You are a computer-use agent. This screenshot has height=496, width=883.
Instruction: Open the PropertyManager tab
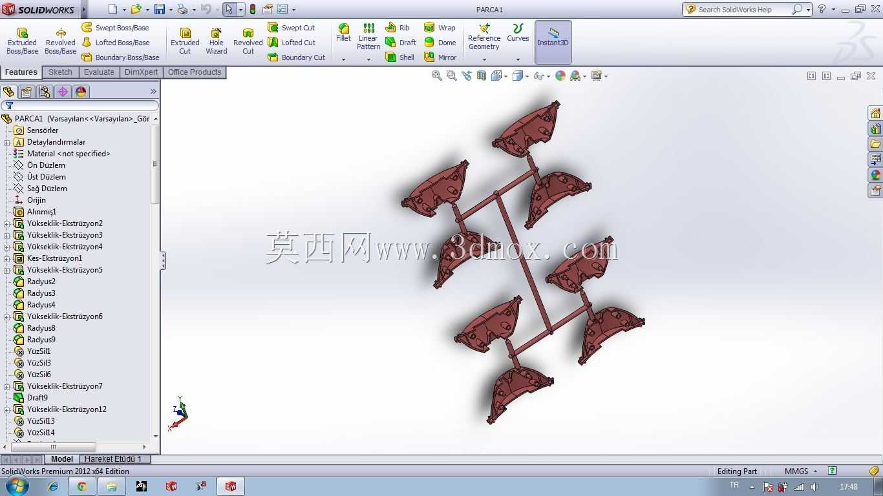tap(27, 92)
